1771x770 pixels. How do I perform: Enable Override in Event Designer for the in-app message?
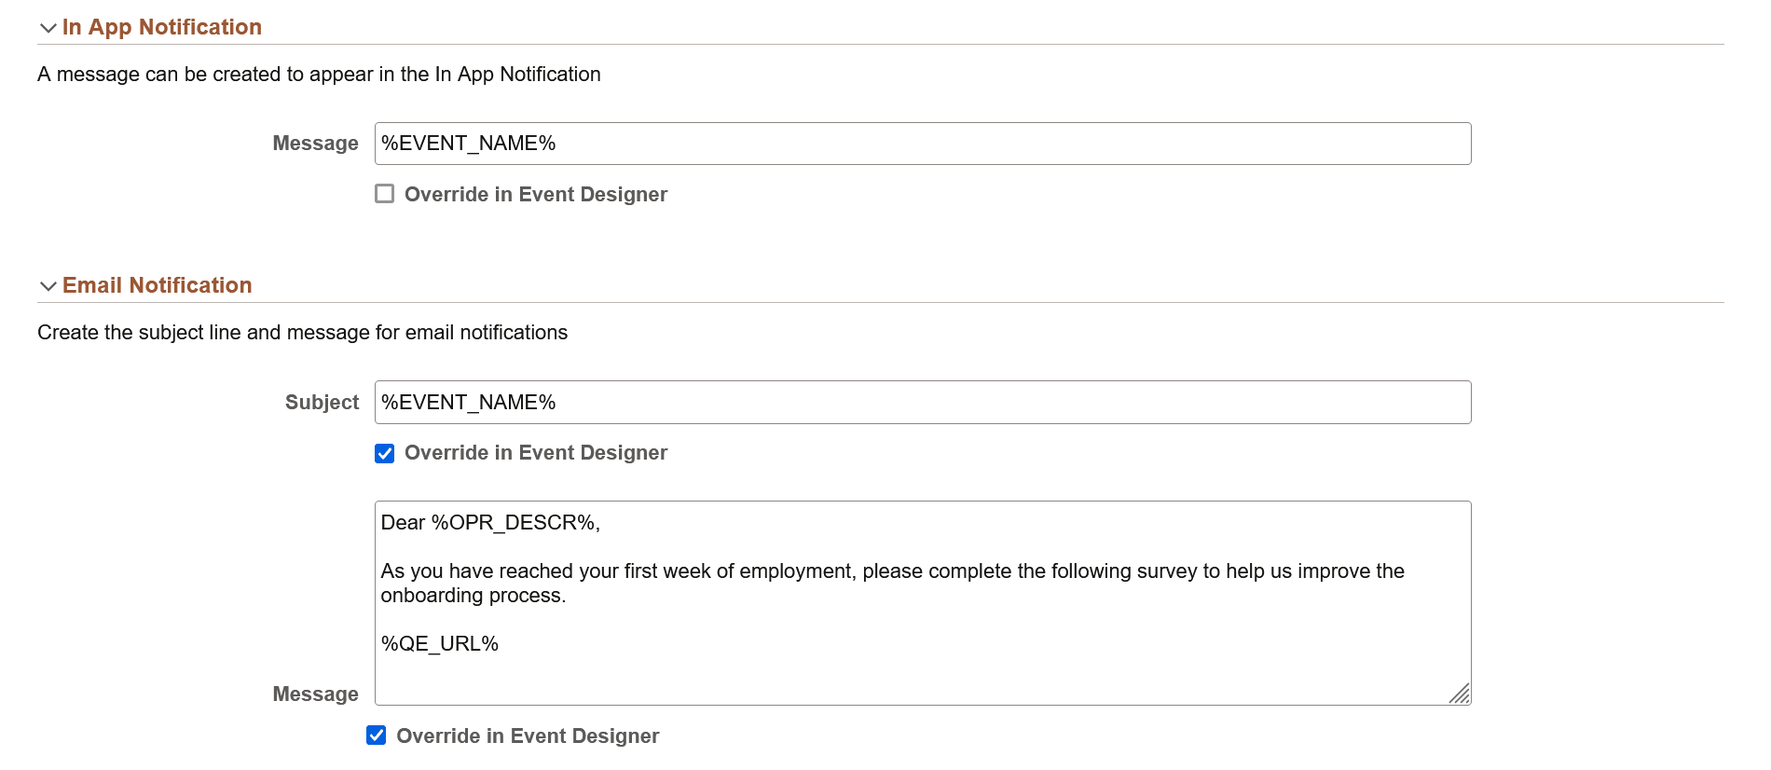click(384, 194)
